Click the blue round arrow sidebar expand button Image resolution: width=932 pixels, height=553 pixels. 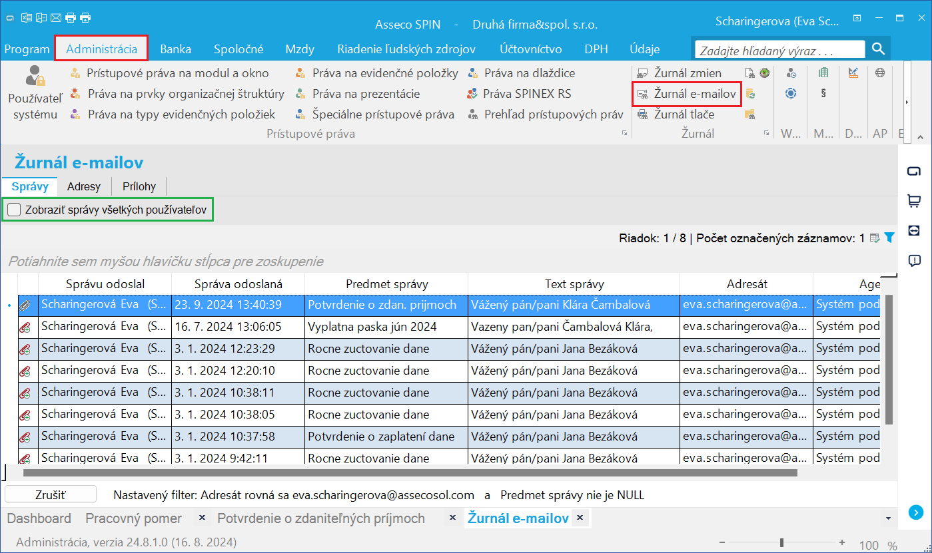coord(915,512)
